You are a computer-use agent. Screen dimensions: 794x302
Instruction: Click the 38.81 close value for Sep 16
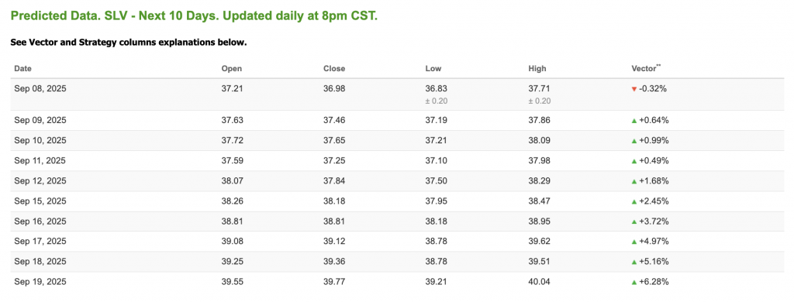pyautogui.click(x=333, y=221)
